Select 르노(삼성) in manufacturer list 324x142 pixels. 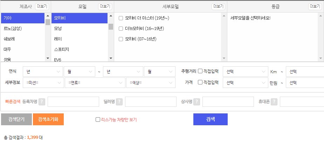tap(23, 29)
